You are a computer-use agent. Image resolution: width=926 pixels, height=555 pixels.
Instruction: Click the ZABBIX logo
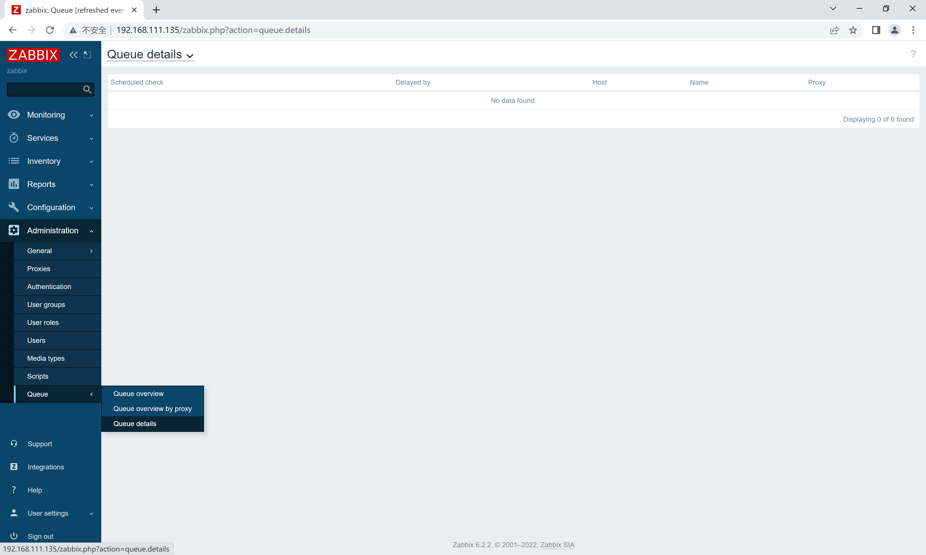(x=33, y=55)
